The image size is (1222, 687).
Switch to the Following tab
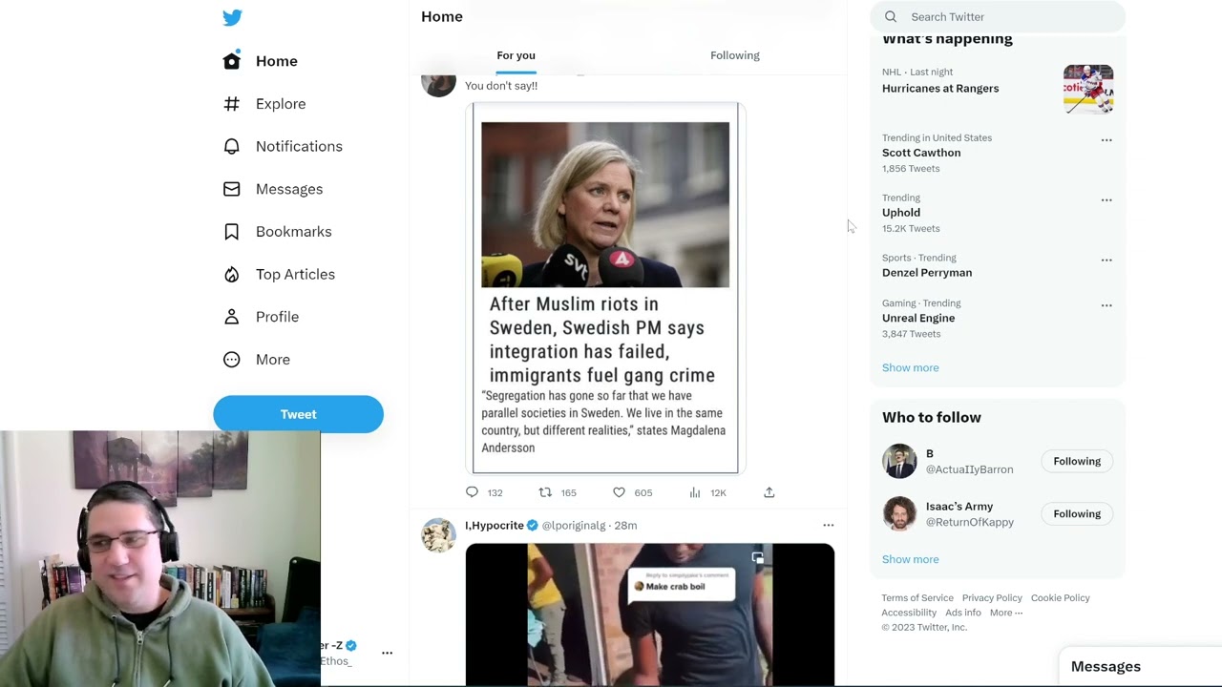click(734, 55)
